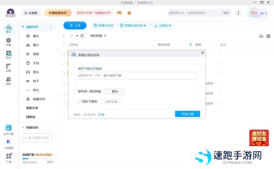Click the sort order icon above file list
274x169 pixels.
261,36
